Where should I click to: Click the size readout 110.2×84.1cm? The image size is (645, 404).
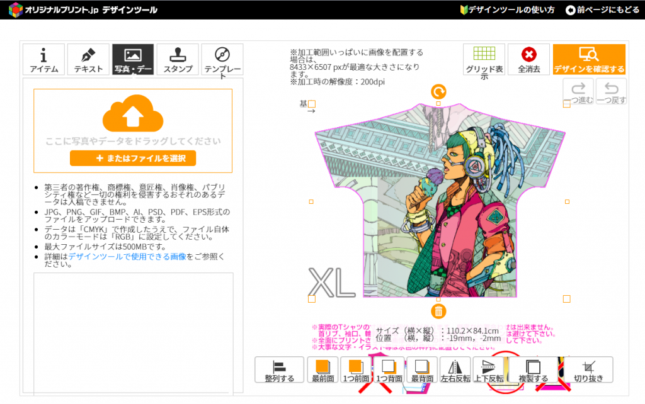coord(473,331)
